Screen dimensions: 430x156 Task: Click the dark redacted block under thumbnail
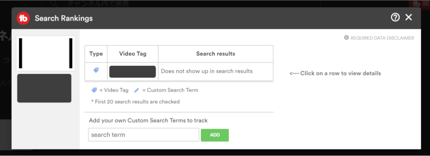click(x=44, y=88)
